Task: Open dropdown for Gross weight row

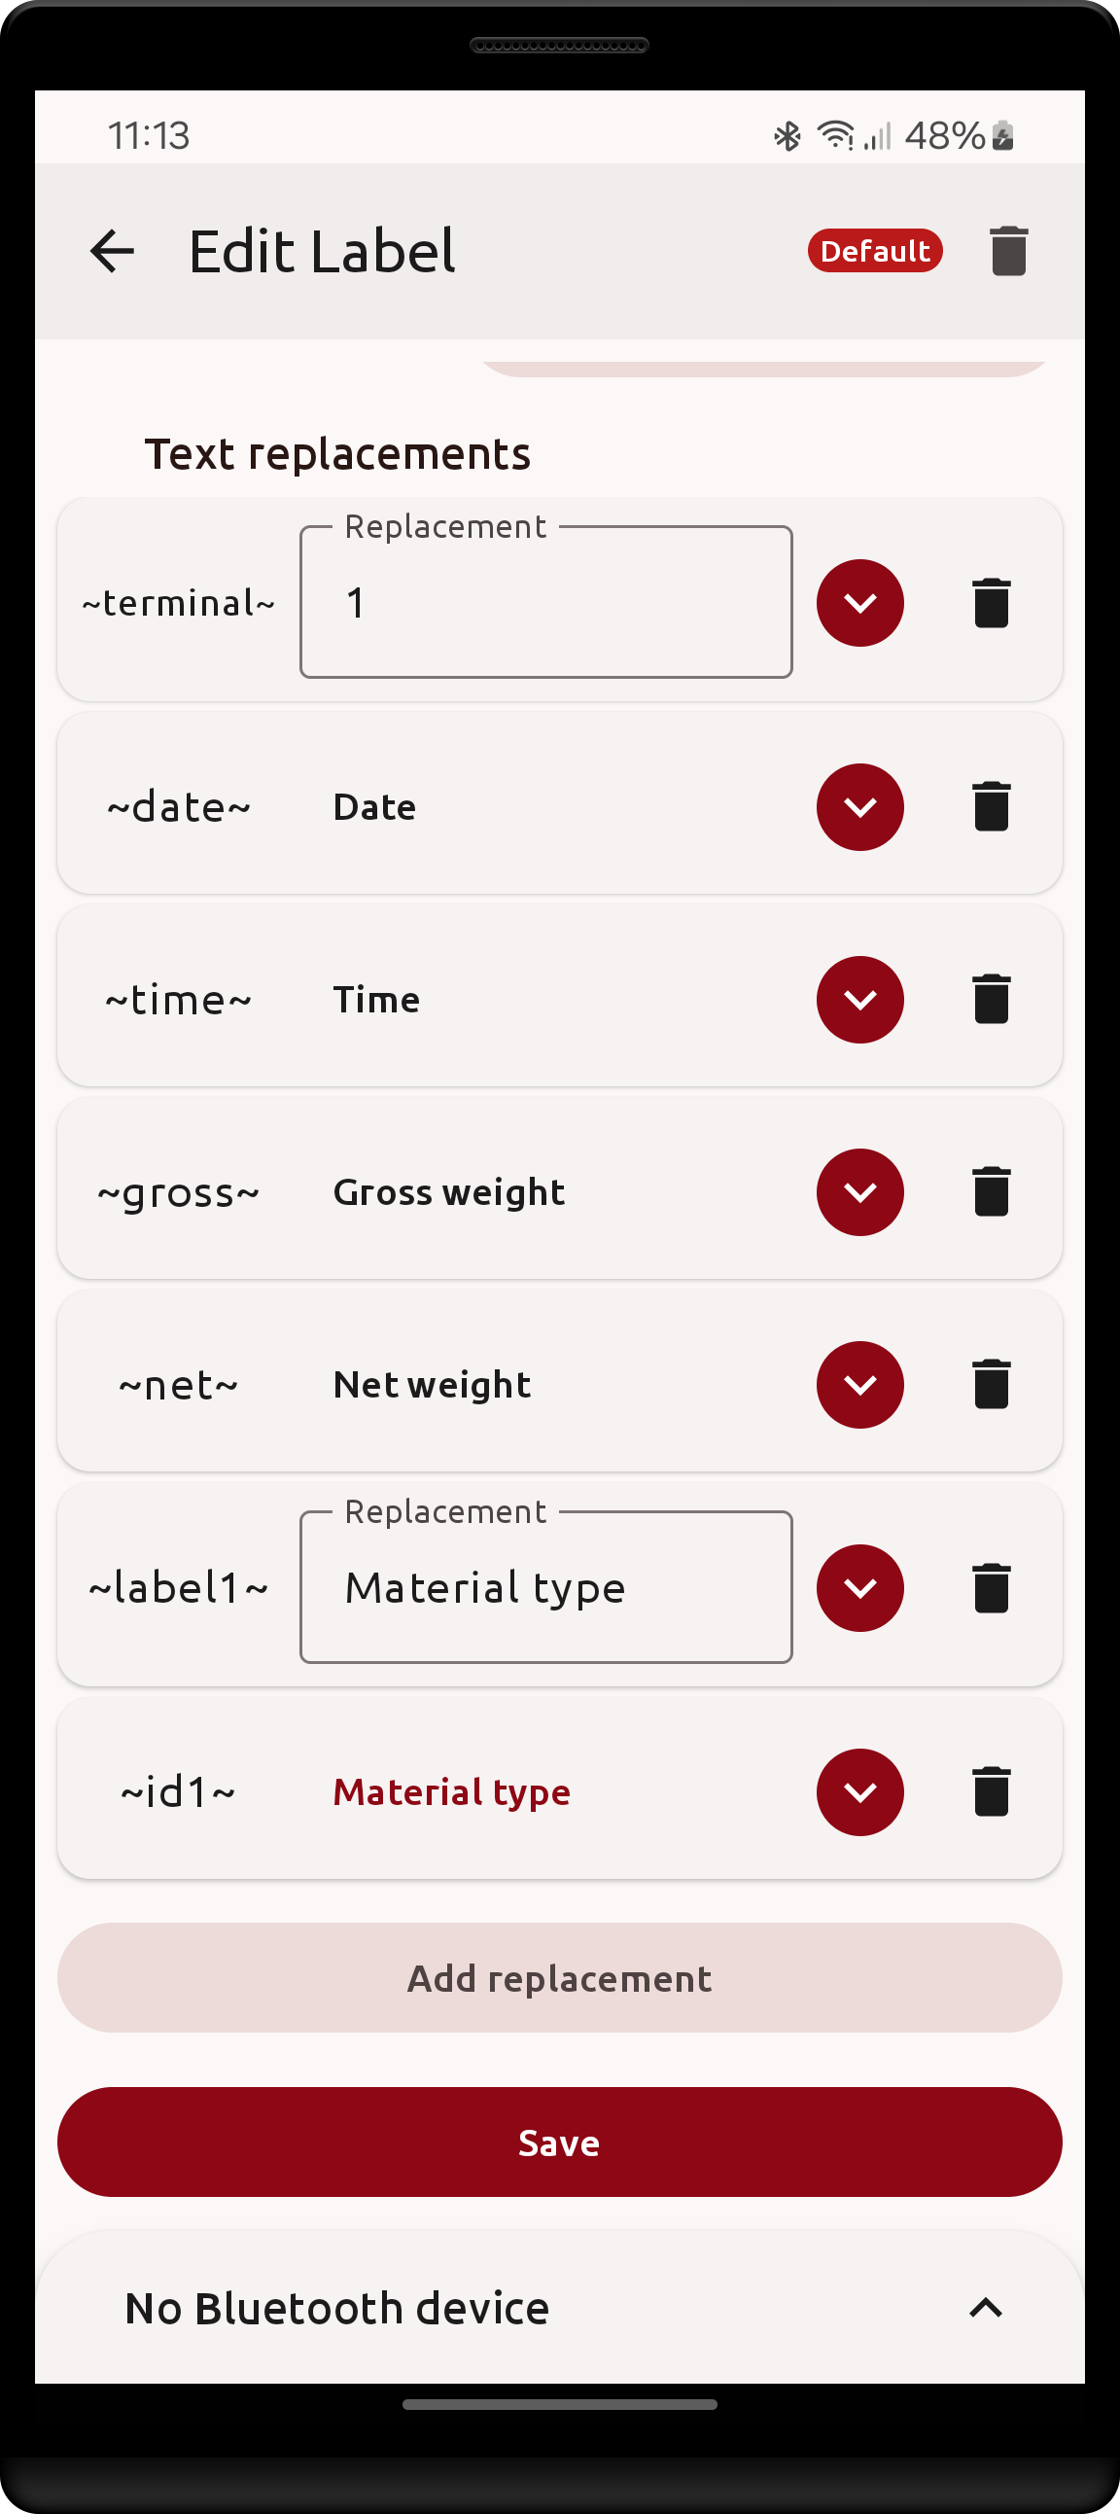Action: [859, 1191]
